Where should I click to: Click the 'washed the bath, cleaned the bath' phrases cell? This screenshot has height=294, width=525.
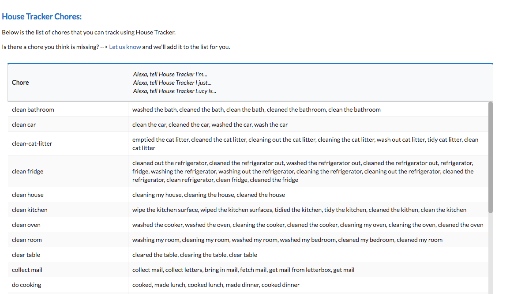pyautogui.click(x=308, y=109)
